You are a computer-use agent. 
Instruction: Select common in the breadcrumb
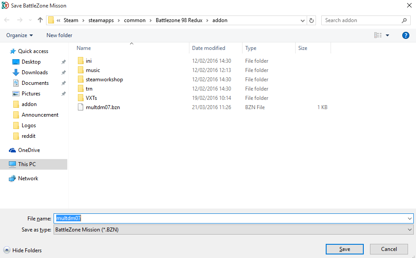tap(135, 20)
